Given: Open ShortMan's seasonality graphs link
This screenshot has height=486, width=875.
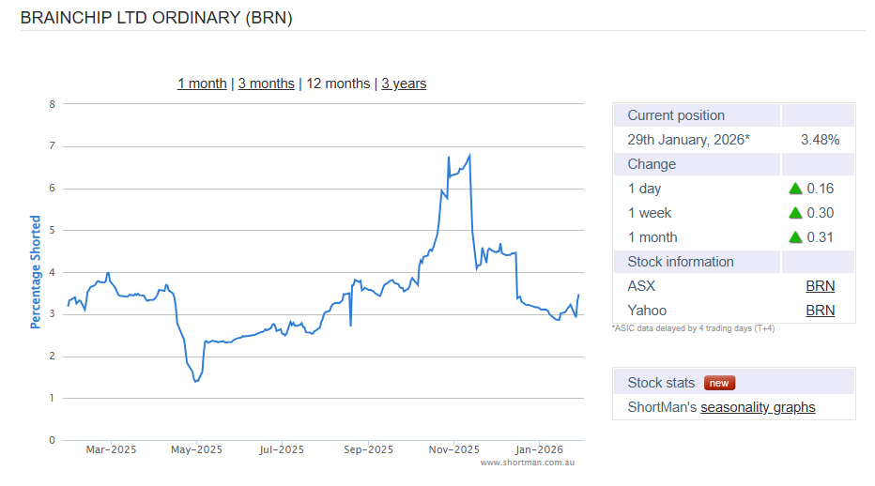Looking at the screenshot, I should (x=758, y=407).
